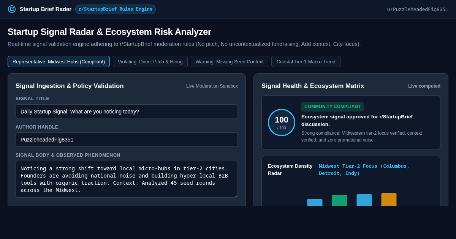Click the Live computed indicator text
This screenshot has width=456, height=239.
click(424, 86)
